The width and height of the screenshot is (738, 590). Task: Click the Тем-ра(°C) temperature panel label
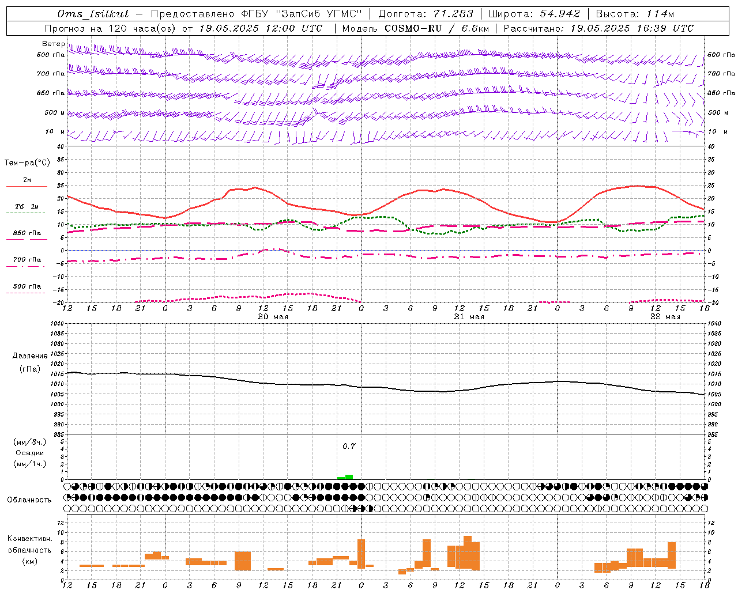coord(27,163)
